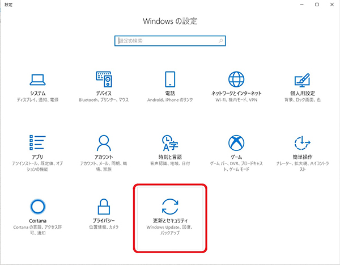Open the Cortana circle icon
This screenshot has width=340, height=265.
tap(38, 207)
